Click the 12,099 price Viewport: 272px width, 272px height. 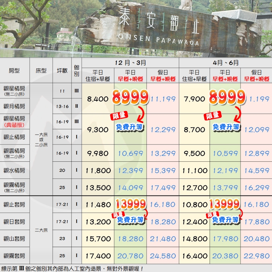point(257,130)
